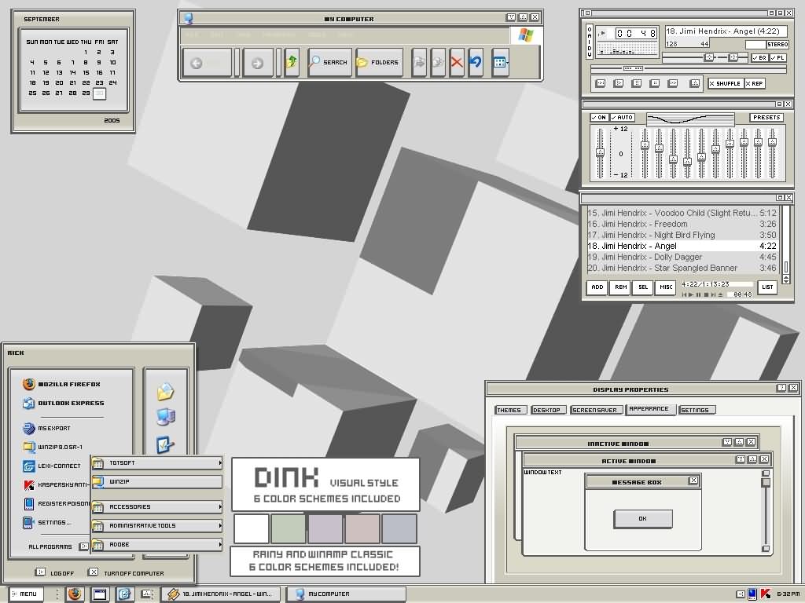The image size is (805, 603).
Task: Click the Winamp balance slider handle
Action: point(733,57)
